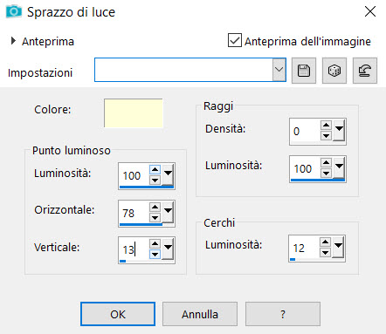
Task: Increase the Raggi Densità value
Action: point(326,126)
